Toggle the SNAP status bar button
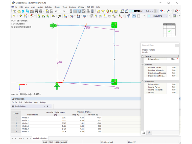This screenshot has height=144, width=192. 45,142
